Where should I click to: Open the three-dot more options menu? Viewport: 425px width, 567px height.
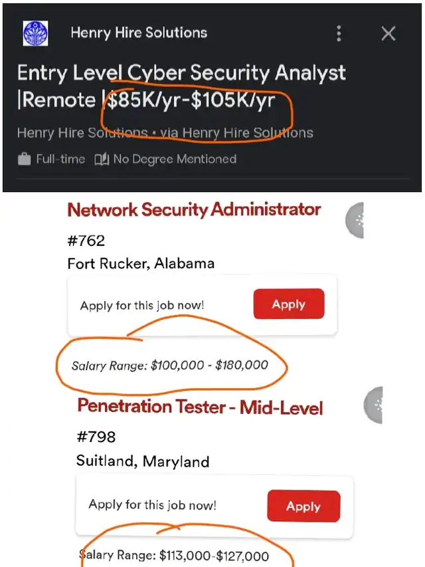[x=339, y=33]
